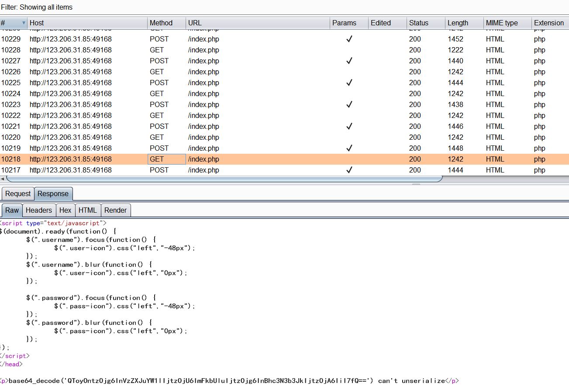Sort by the Method column header
This screenshot has height=390, width=569.
coord(166,23)
